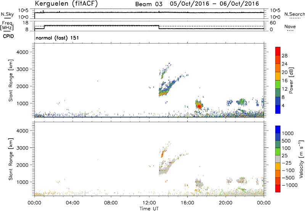Screen dimensions: 305x211
Task: Click the red bottom segment of velocity color bar
Action: click(278, 189)
